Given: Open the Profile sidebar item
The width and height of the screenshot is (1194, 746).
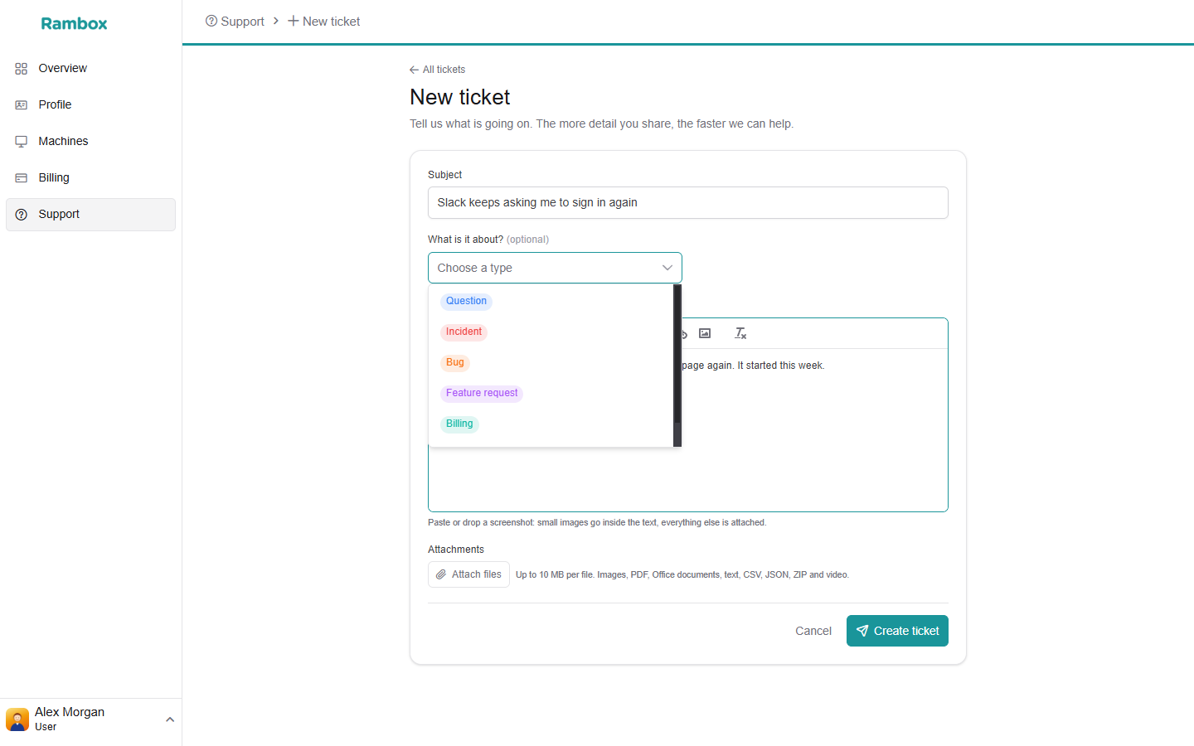Looking at the screenshot, I should pos(90,105).
